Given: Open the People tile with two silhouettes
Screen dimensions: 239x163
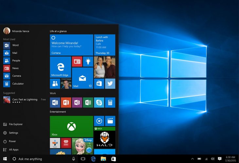Looking at the screenshot, I should coord(55,84).
